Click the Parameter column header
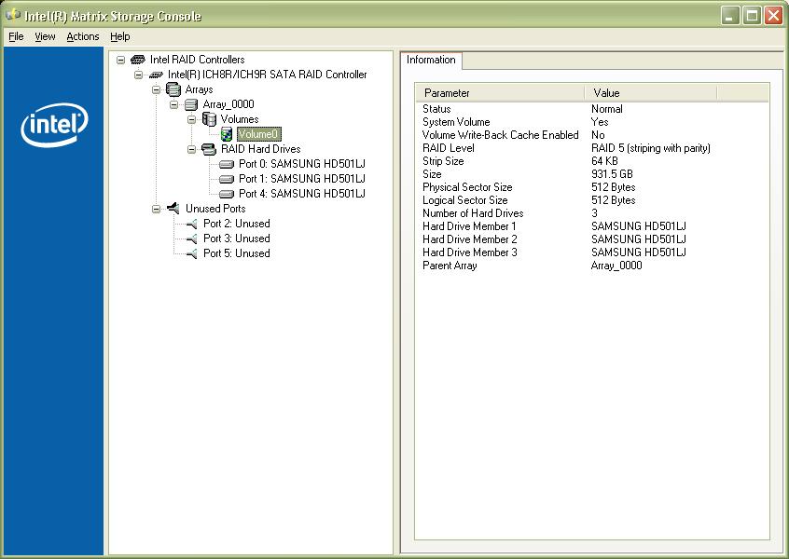 [500, 93]
